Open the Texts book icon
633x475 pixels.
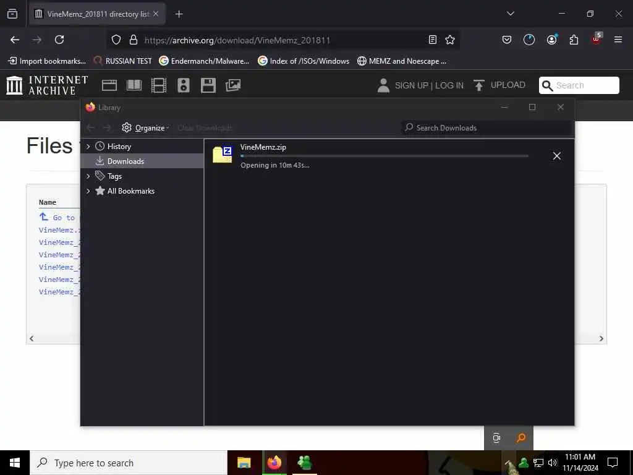134,85
